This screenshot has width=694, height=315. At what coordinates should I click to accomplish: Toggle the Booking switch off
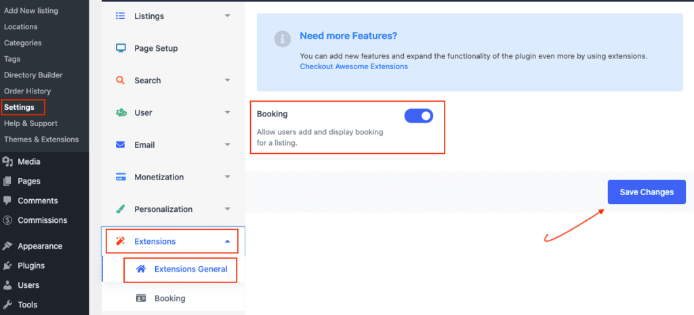[419, 116]
